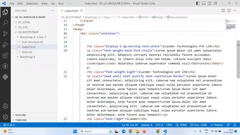This screenshot has height=135, width=240.
Task: Open the Explorer view in activity bar
Action: pyautogui.click(x=5, y=12)
